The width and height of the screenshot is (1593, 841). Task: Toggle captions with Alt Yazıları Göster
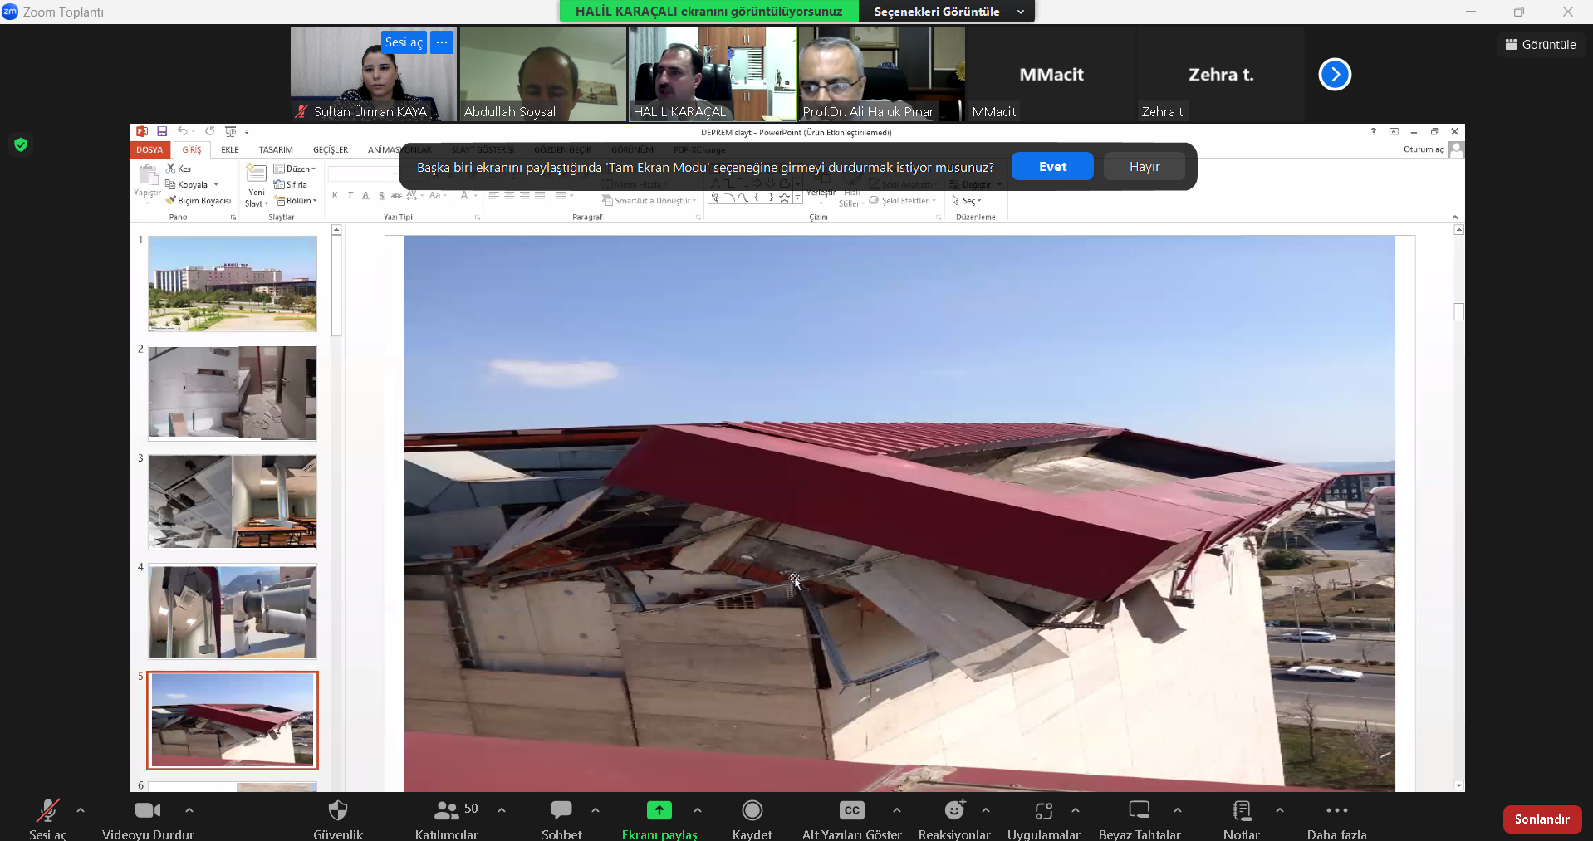coord(851,810)
